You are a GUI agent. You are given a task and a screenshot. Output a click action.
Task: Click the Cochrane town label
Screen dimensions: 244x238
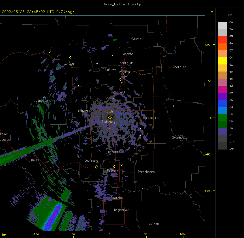coord(91,161)
